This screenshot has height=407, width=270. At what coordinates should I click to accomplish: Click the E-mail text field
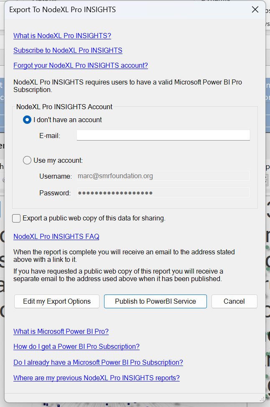[x=163, y=135]
